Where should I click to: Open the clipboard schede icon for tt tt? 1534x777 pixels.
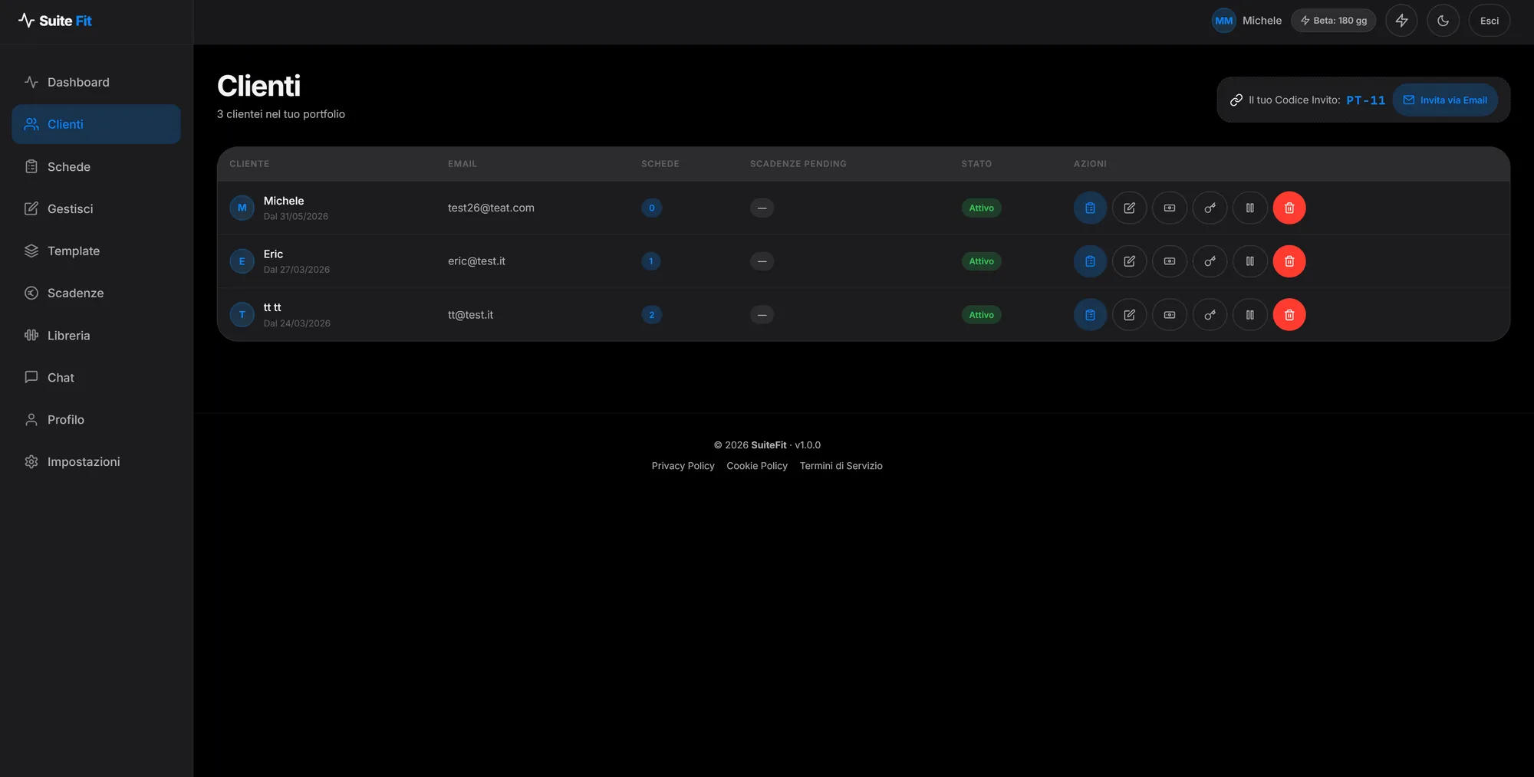click(x=1090, y=315)
